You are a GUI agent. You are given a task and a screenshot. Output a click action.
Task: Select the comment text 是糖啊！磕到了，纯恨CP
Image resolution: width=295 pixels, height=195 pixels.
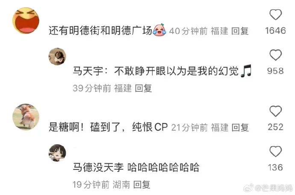(108, 127)
